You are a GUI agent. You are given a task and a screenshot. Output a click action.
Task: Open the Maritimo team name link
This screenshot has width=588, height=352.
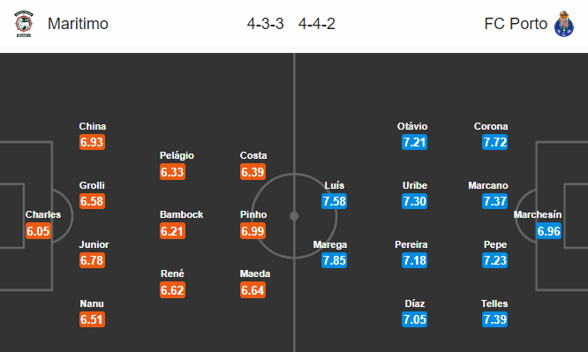(78, 24)
